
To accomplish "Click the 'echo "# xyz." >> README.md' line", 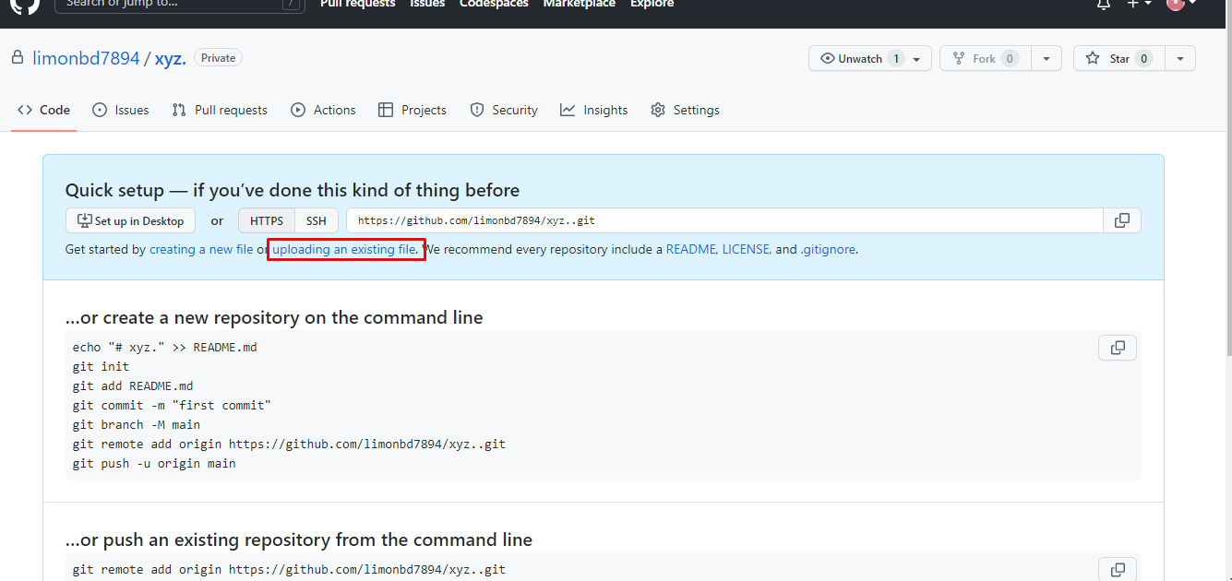I will point(165,347).
